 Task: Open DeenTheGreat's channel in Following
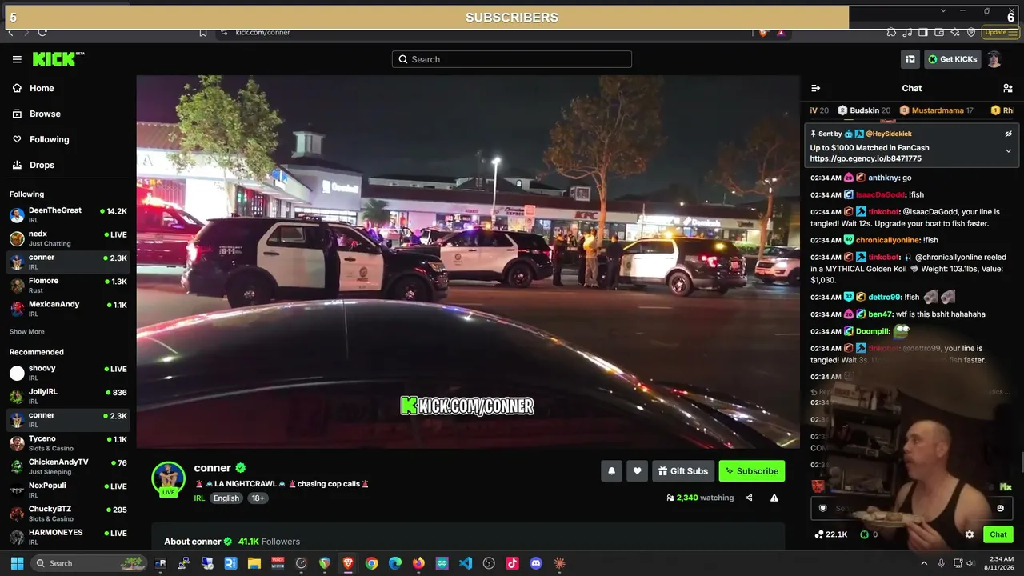(68, 214)
